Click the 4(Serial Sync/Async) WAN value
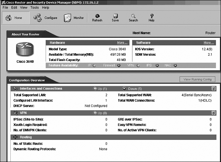The width and height of the screenshot is (221, 162). [x=196, y=95]
